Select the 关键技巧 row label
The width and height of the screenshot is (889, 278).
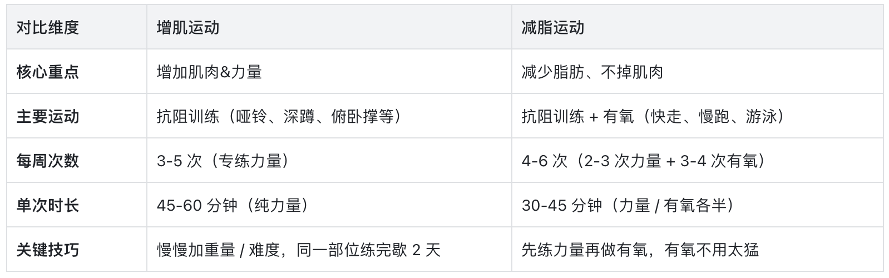pos(48,250)
